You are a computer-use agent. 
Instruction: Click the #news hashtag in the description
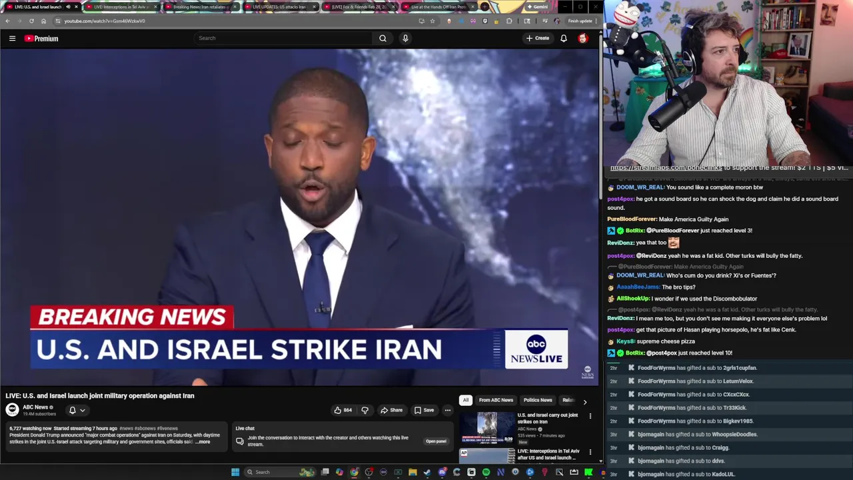click(126, 429)
